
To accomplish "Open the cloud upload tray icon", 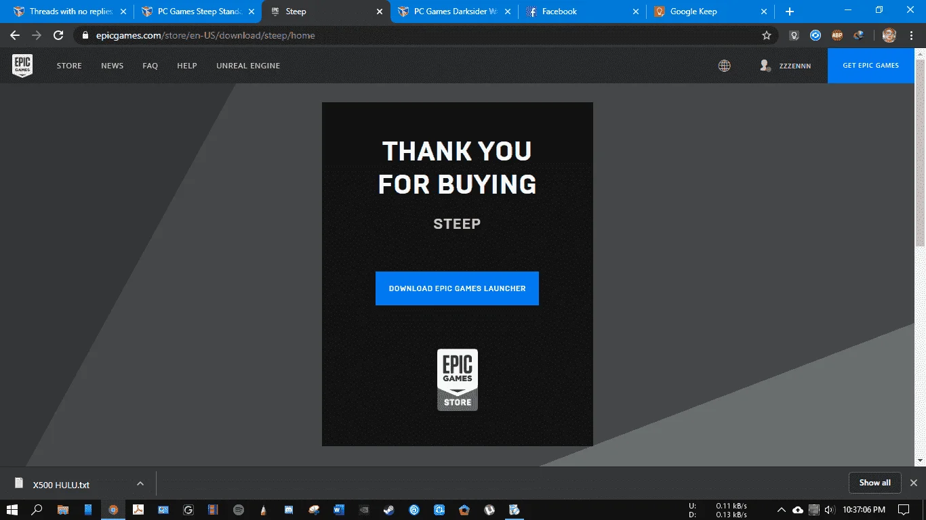I will [x=798, y=509].
